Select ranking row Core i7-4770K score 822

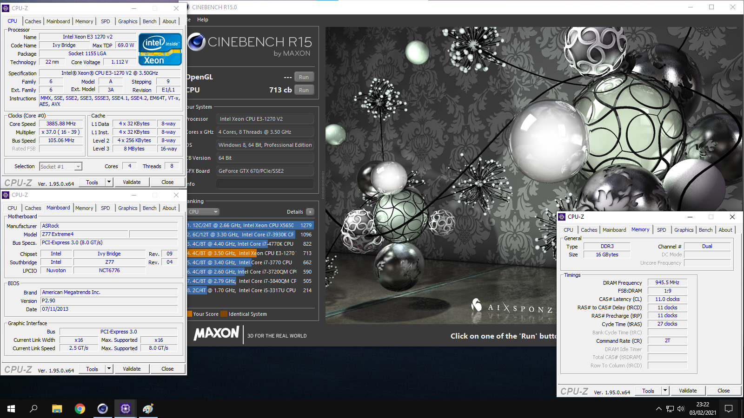coord(250,244)
